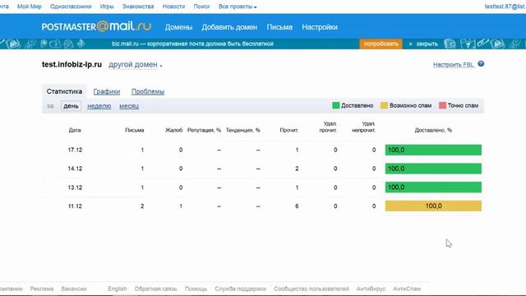Click 'Помощь' footer link
Screen dimensions: 526x296
coord(196,289)
